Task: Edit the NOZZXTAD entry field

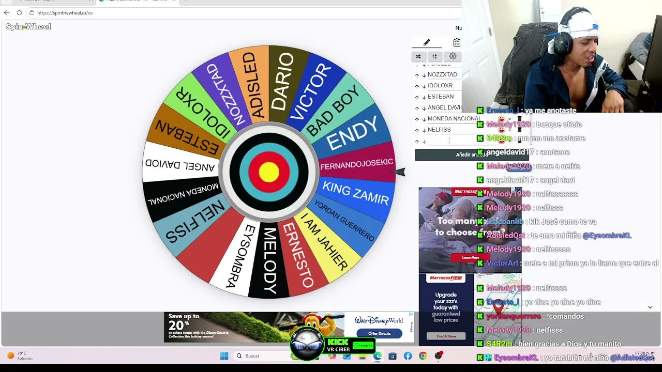Action: 444,74
